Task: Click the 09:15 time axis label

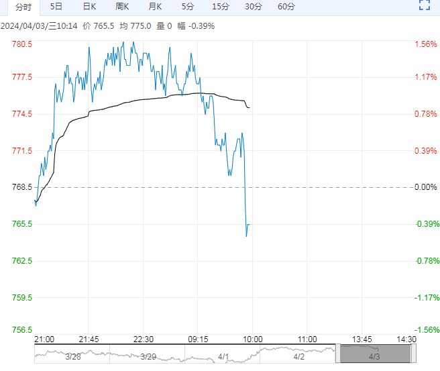Action: pos(198,339)
